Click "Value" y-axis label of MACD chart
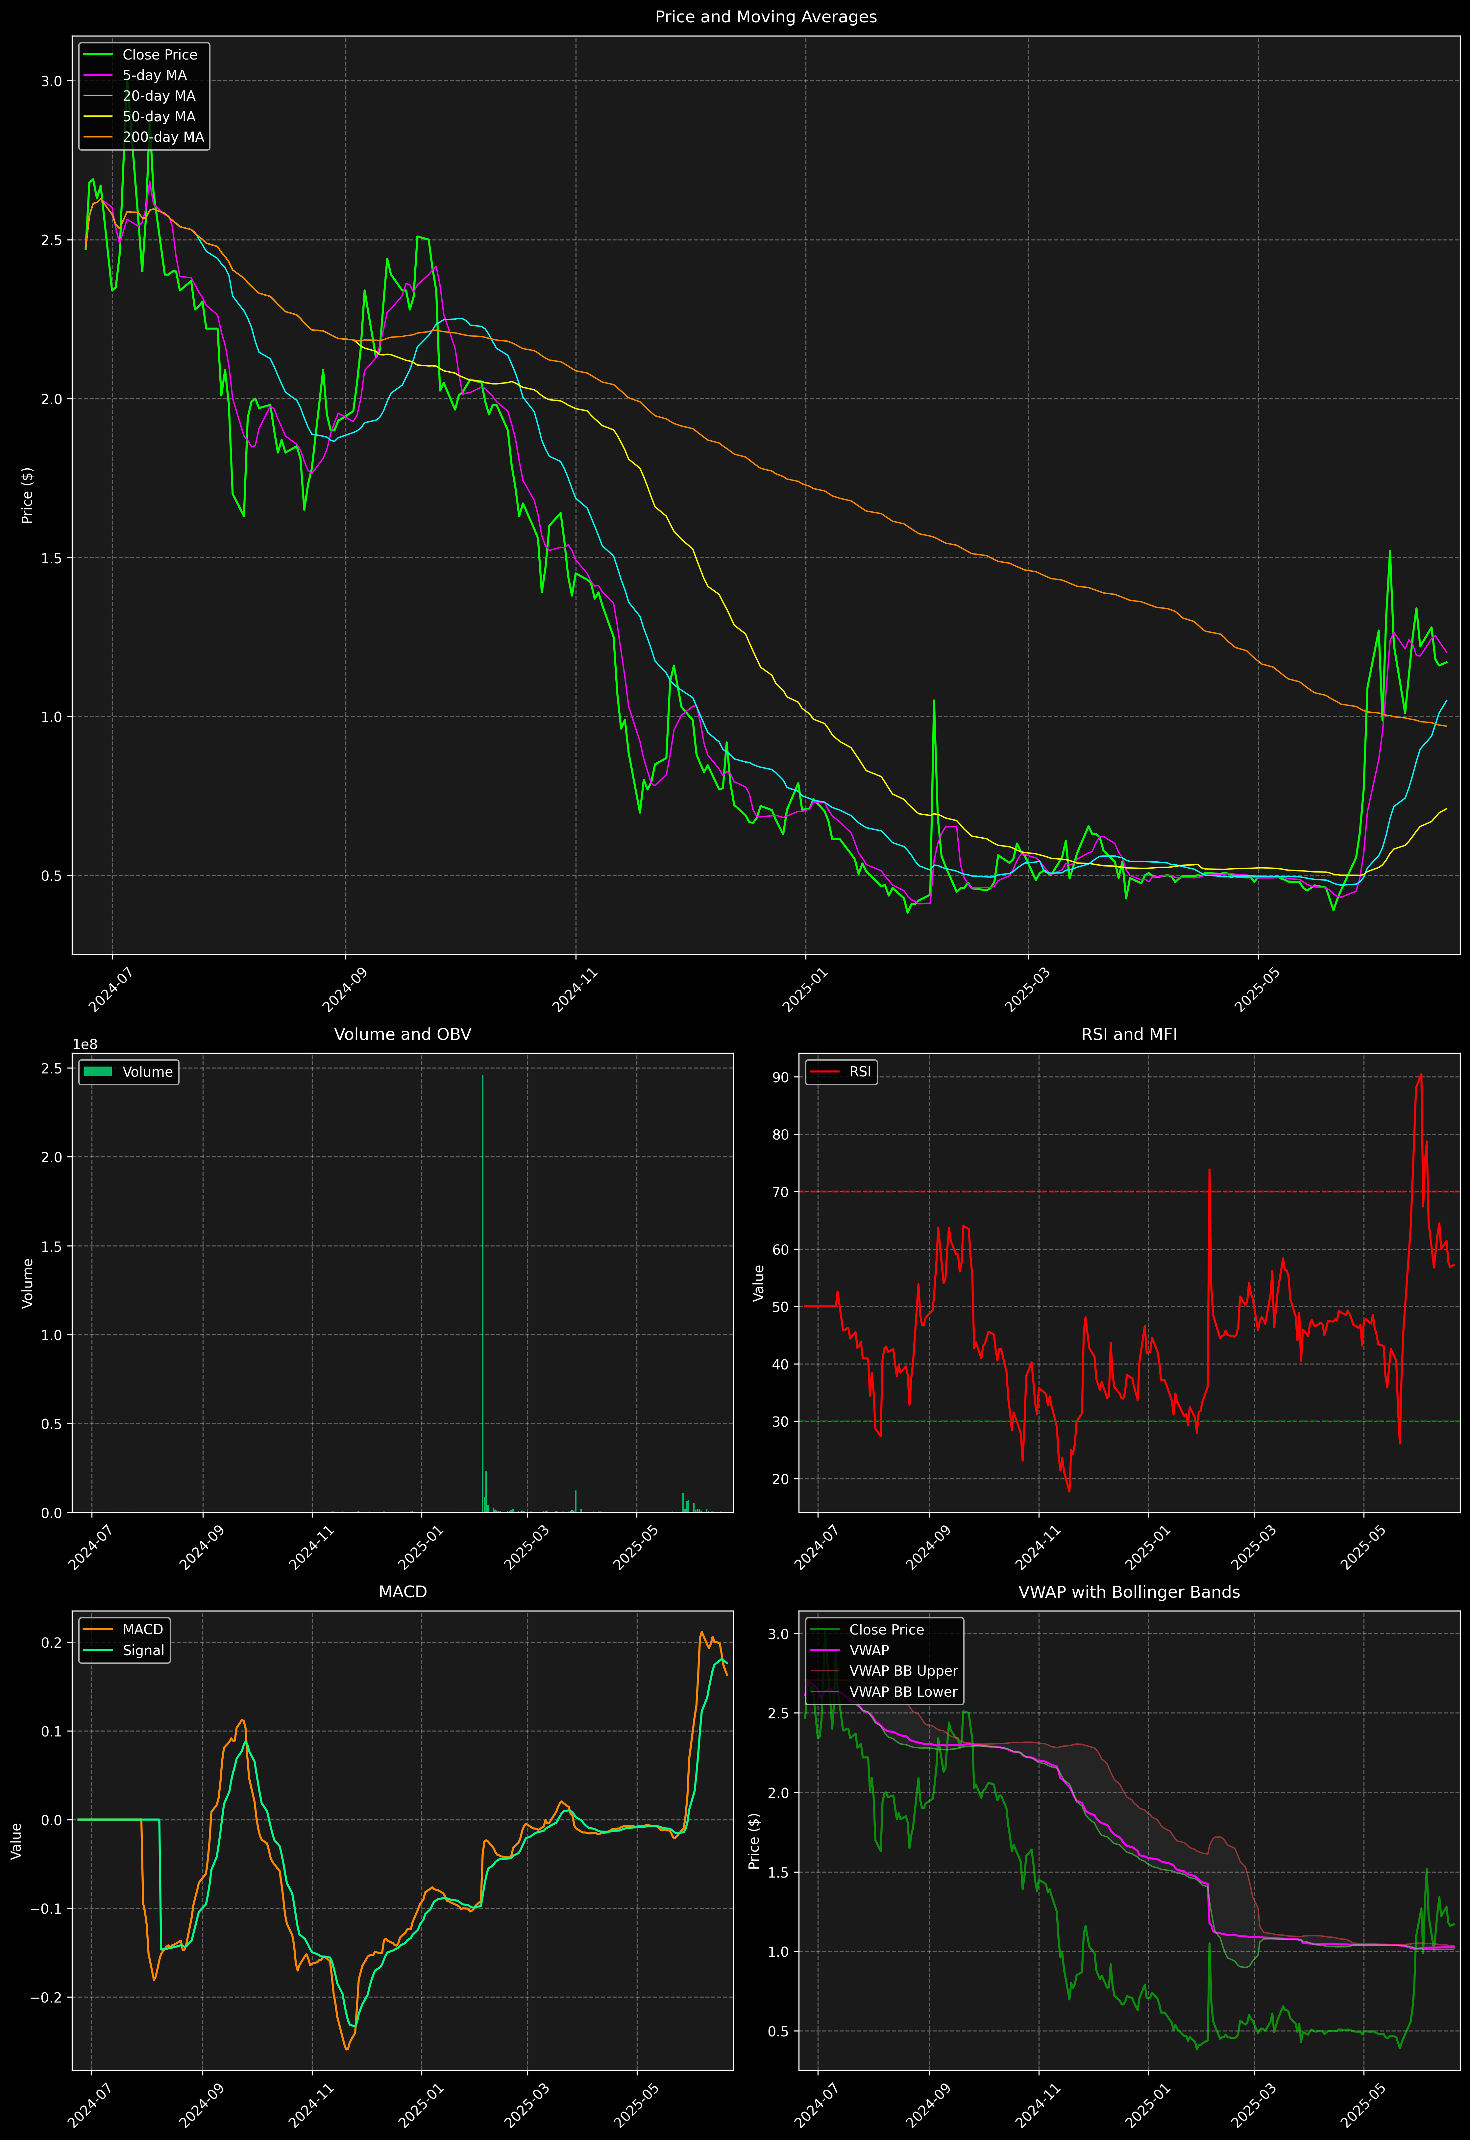Screen dimensions: 1470x2140 coord(16,1841)
